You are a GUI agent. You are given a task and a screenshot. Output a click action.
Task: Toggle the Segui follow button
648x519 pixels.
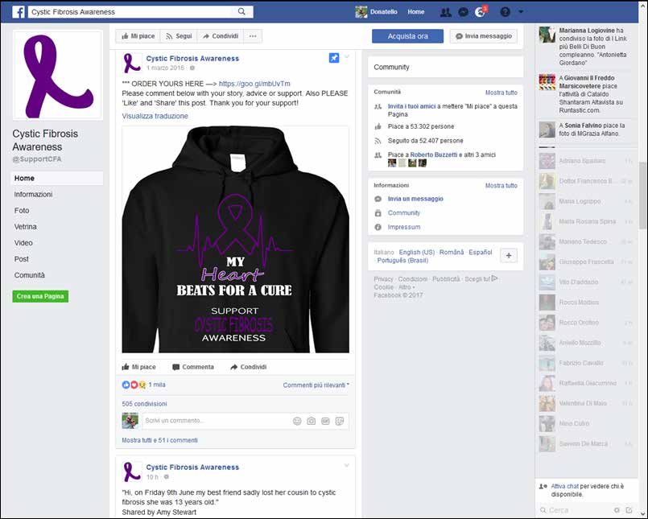pyautogui.click(x=179, y=36)
